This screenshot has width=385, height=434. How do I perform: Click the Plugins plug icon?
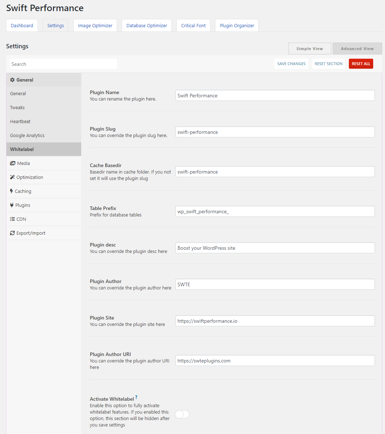tap(12, 205)
